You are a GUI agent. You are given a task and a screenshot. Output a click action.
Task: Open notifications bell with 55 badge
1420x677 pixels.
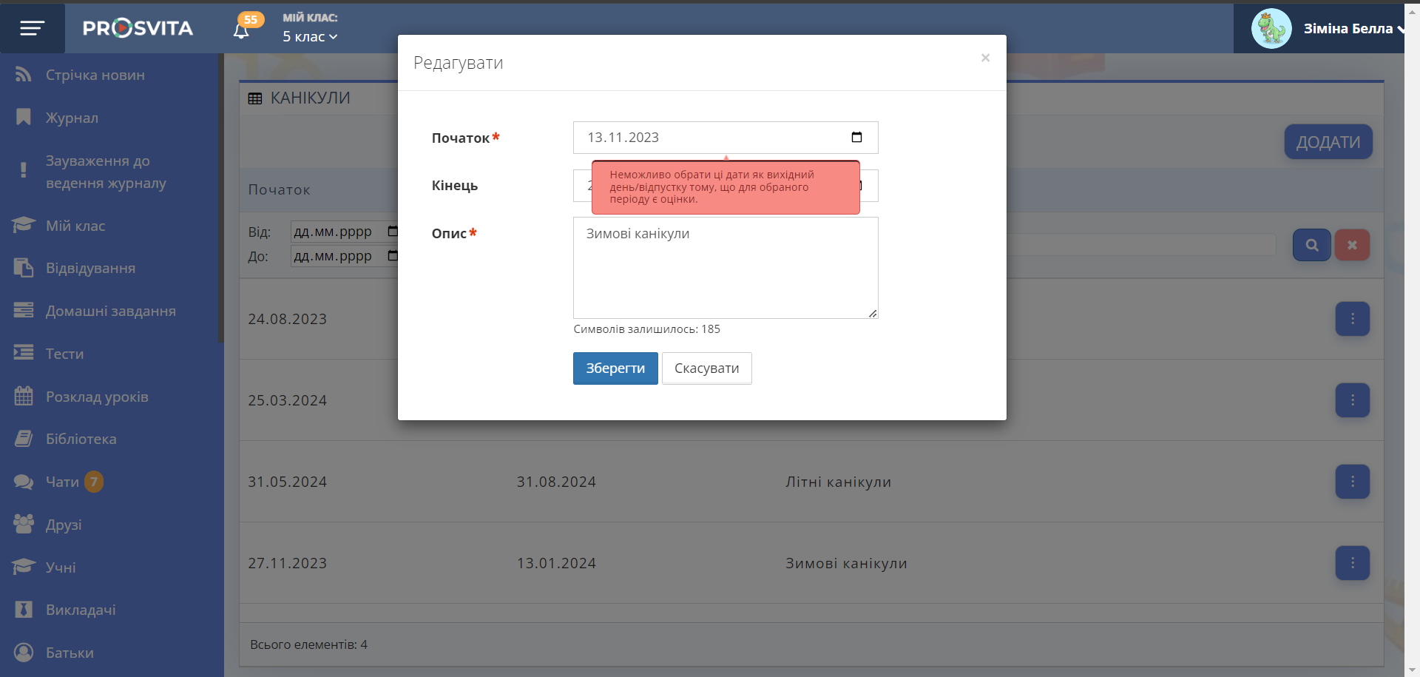pyautogui.click(x=242, y=30)
